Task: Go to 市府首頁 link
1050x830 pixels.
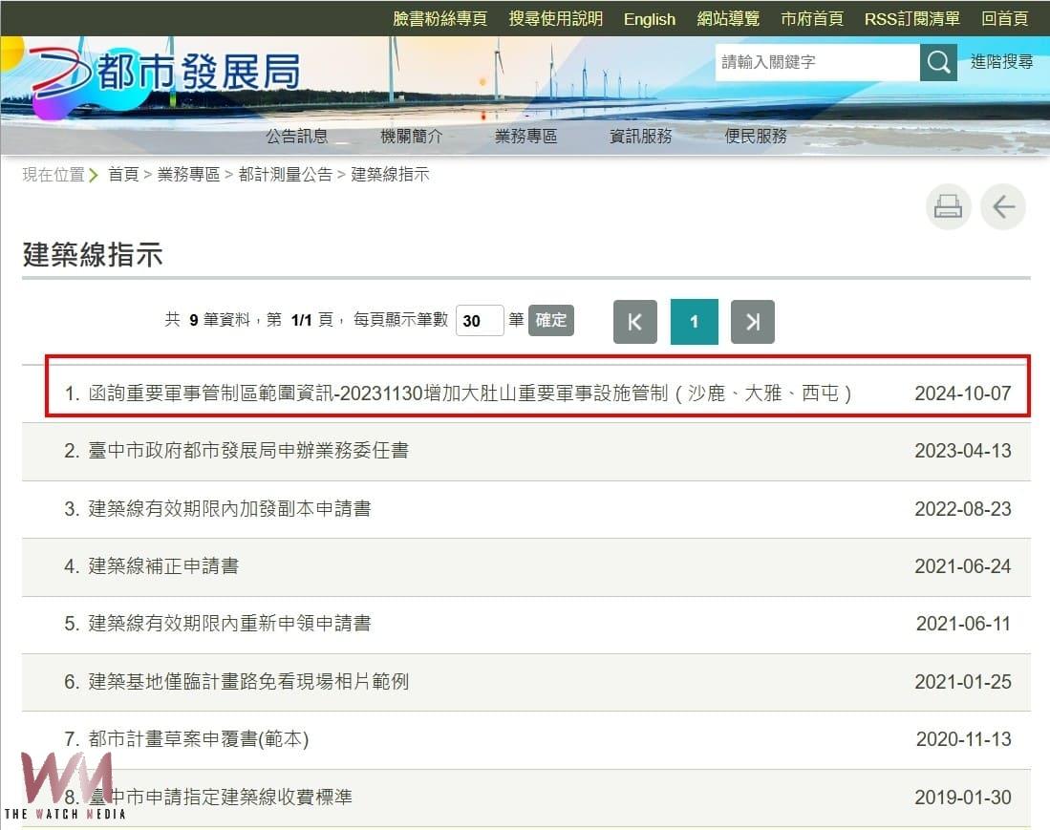Action: pos(811,19)
